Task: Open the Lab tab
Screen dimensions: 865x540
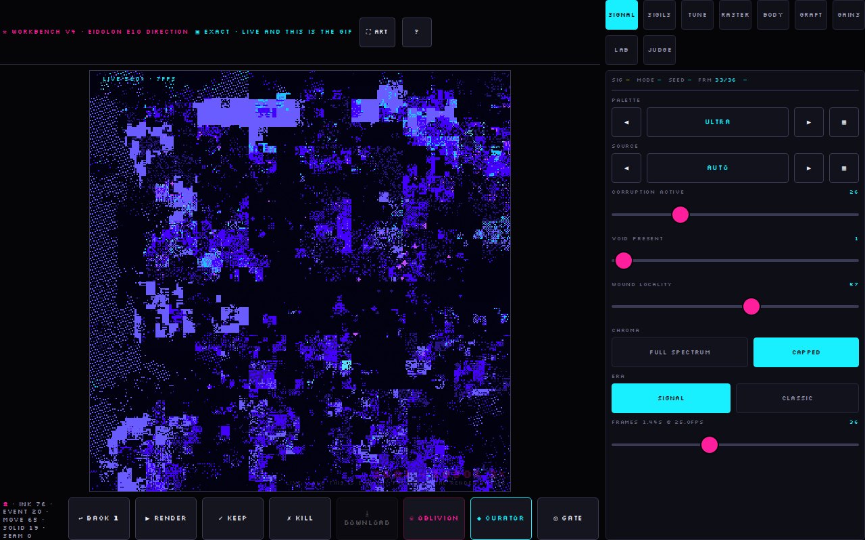Action: (622, 50)
